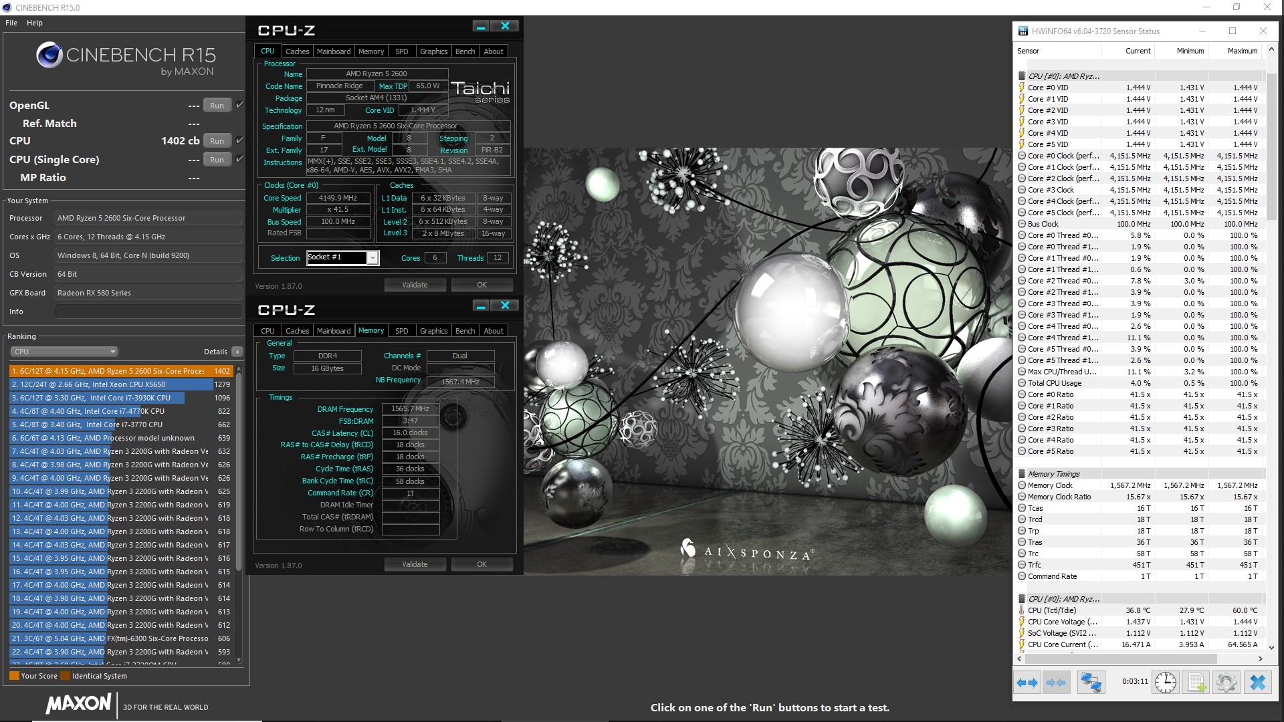This screenshot has height=722, width=1284.
Task: Switch to Caches tab in upper CPU-Z
Action: [x=297, y=51]
